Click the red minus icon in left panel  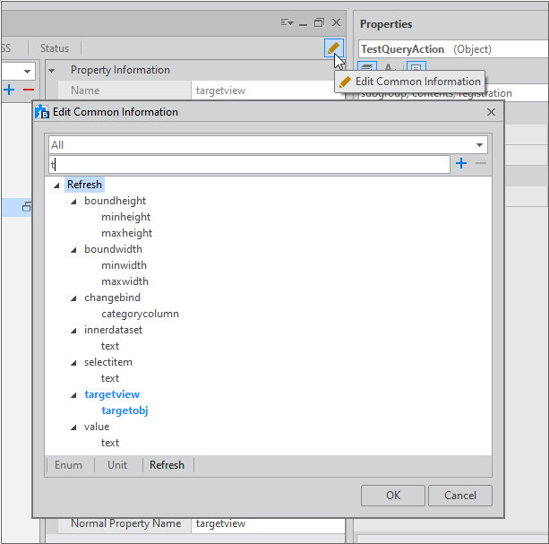(28, 90)
